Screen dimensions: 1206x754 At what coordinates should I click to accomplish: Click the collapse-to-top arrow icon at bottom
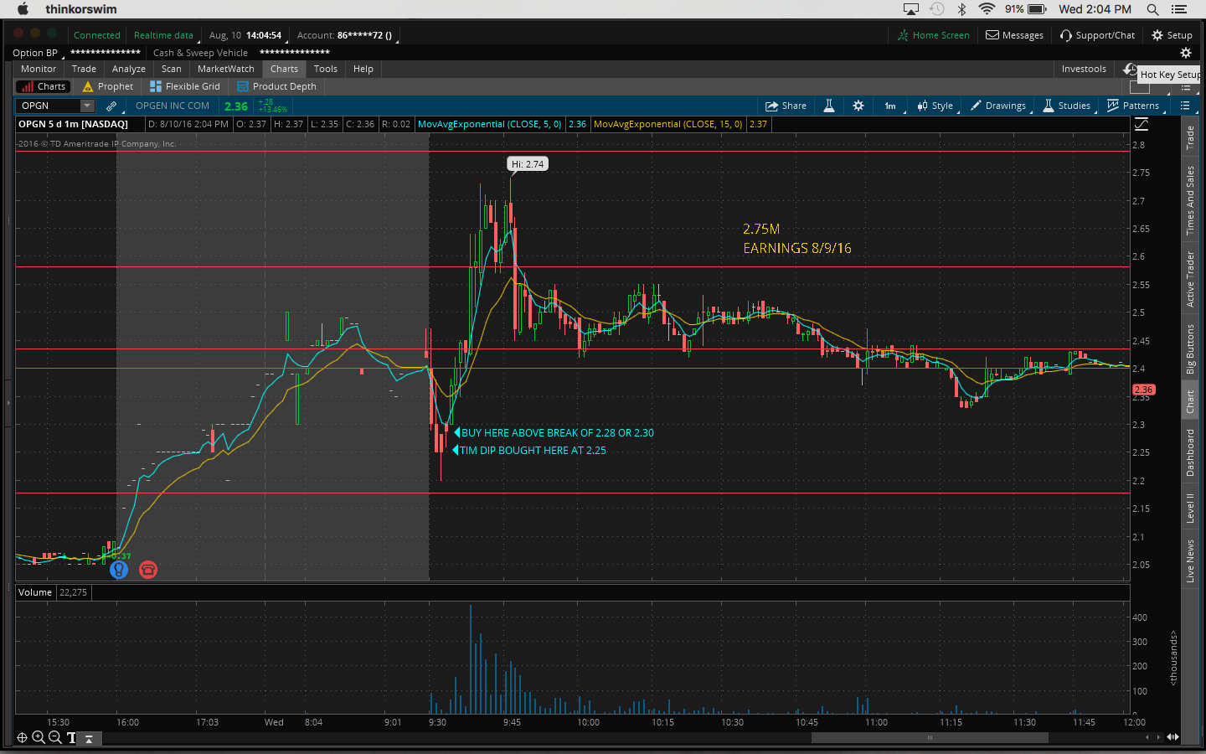88,738
